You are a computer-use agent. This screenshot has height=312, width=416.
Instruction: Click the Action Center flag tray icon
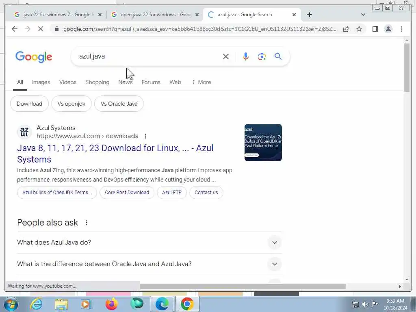point(375,304)
